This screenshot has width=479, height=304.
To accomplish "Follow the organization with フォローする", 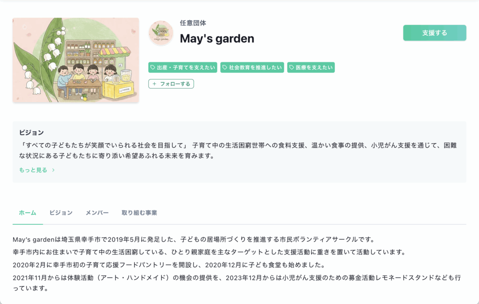I will point(171,84).
